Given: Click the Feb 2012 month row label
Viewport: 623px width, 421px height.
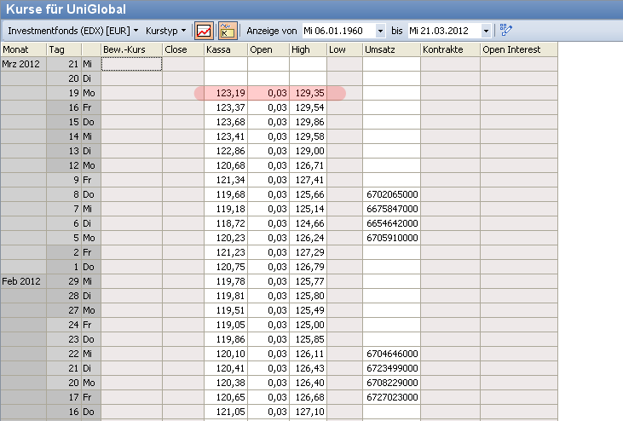Looking at the screenshot, I should [22, 281].
